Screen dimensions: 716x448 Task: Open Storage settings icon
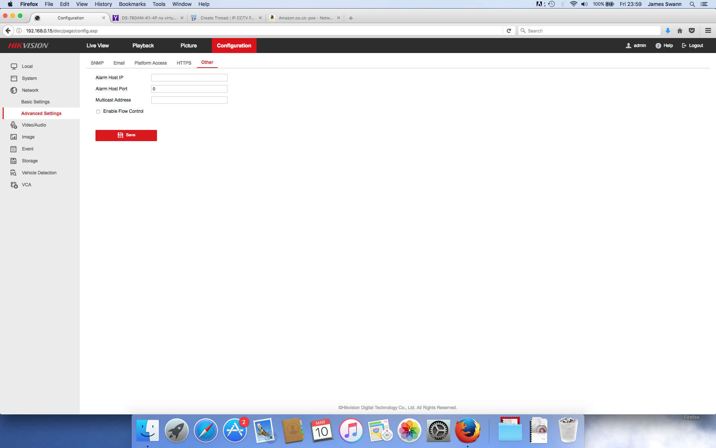click(x=13, y=161)
